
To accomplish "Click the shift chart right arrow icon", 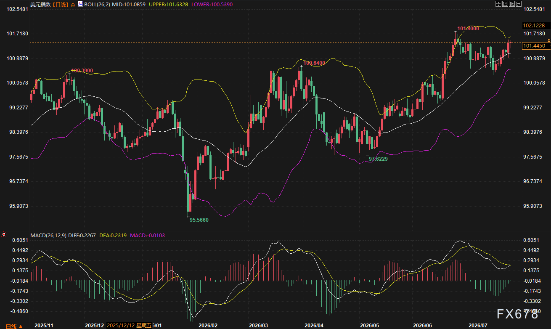I will [519, 4].
